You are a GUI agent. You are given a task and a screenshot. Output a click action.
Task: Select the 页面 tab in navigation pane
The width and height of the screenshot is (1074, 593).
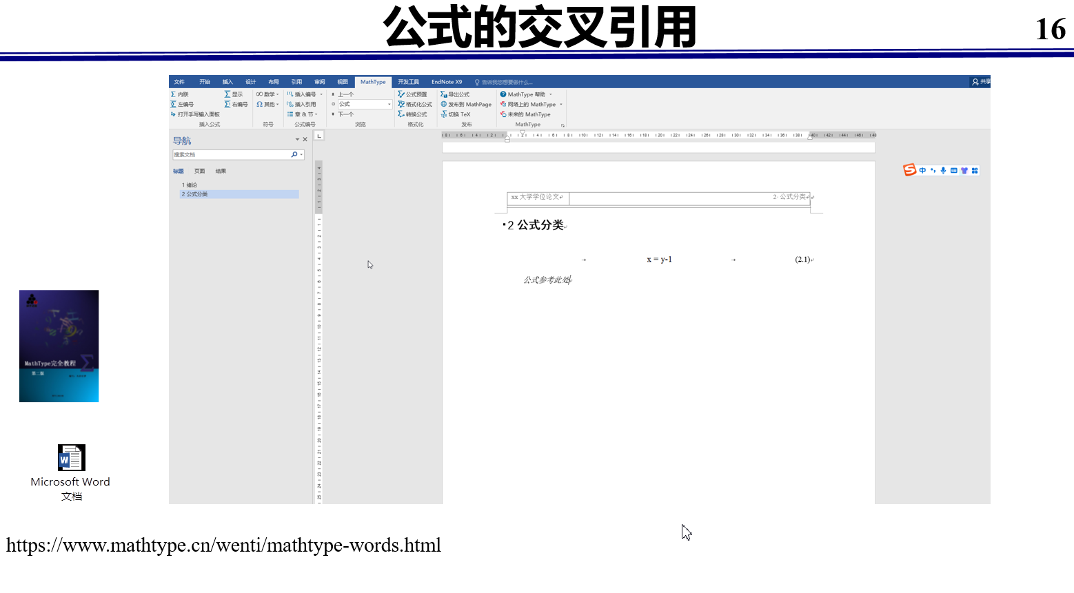tap(199, 171)
